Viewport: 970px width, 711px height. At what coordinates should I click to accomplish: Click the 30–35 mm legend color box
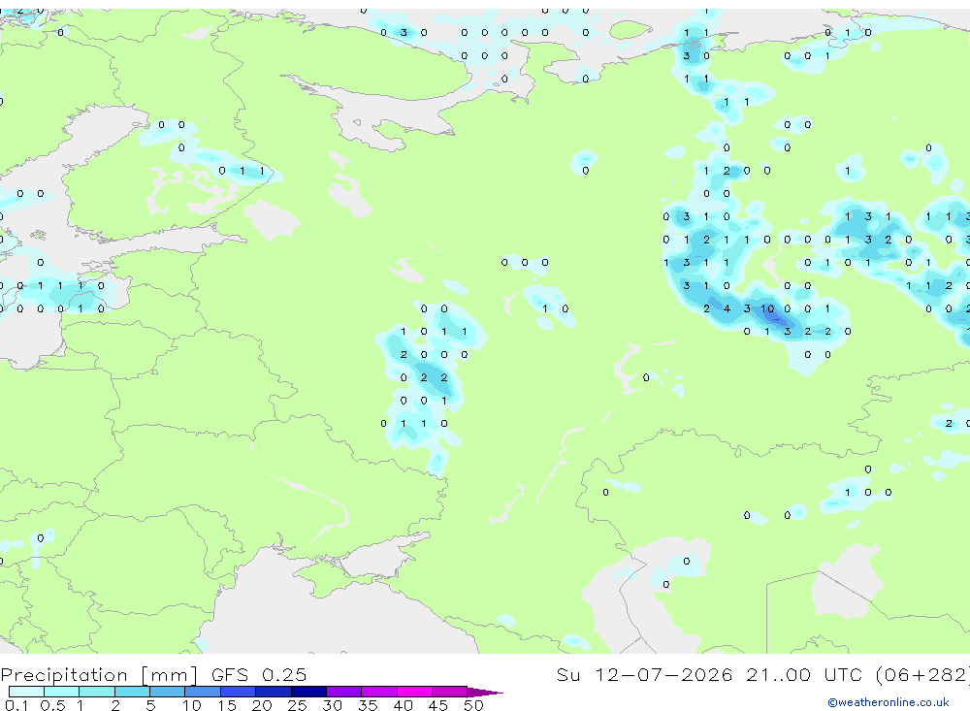343,692
